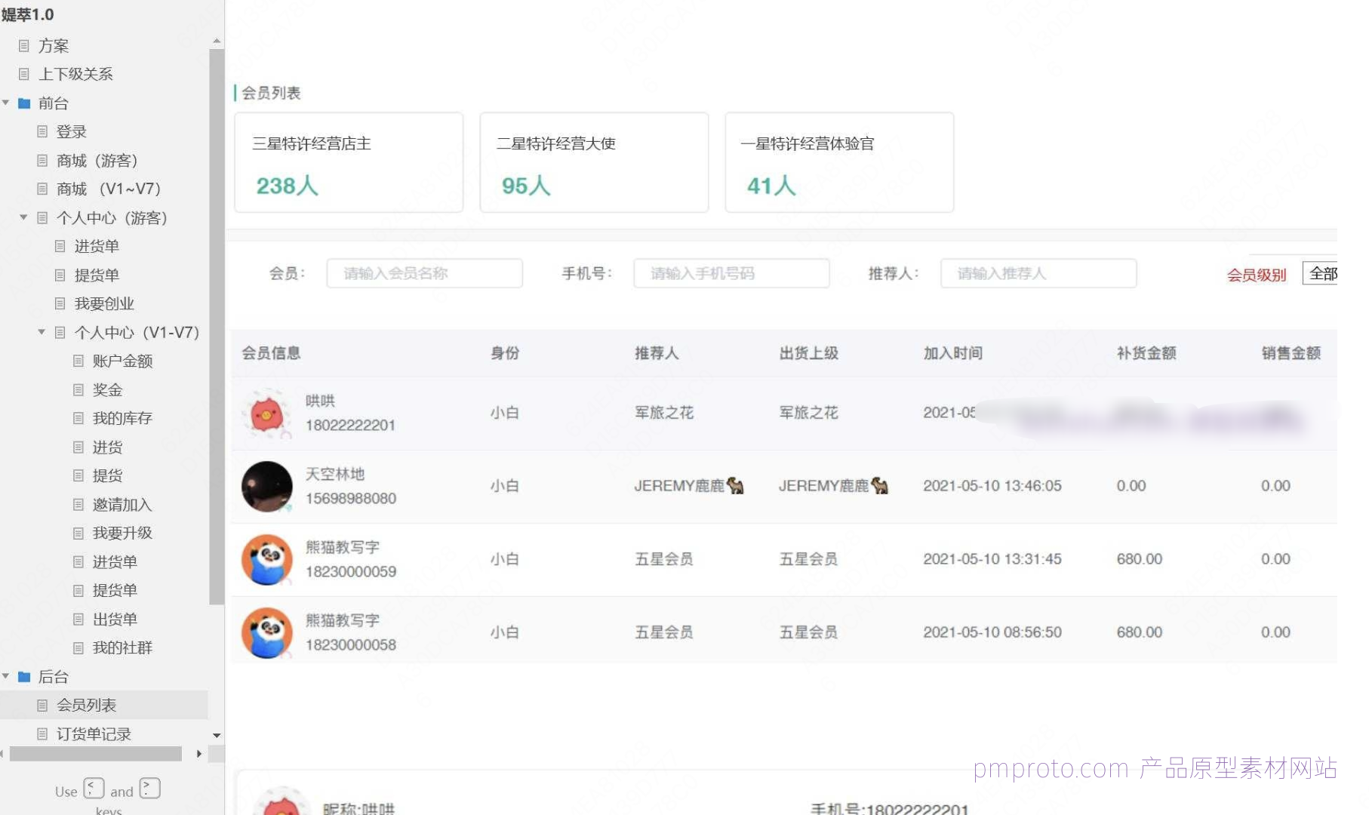Click sidebar scroll-down arrow
Image resolution: width=1369 pixels, height=815 pixels.
click(217, 735)
